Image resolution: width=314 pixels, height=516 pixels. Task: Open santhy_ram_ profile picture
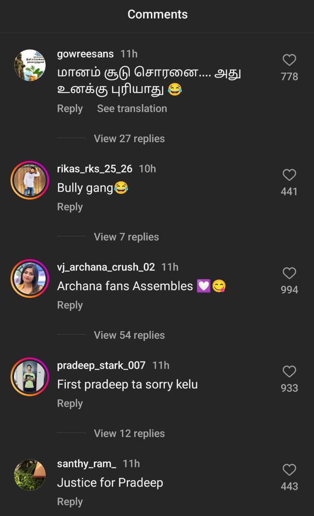pos(30,475)
